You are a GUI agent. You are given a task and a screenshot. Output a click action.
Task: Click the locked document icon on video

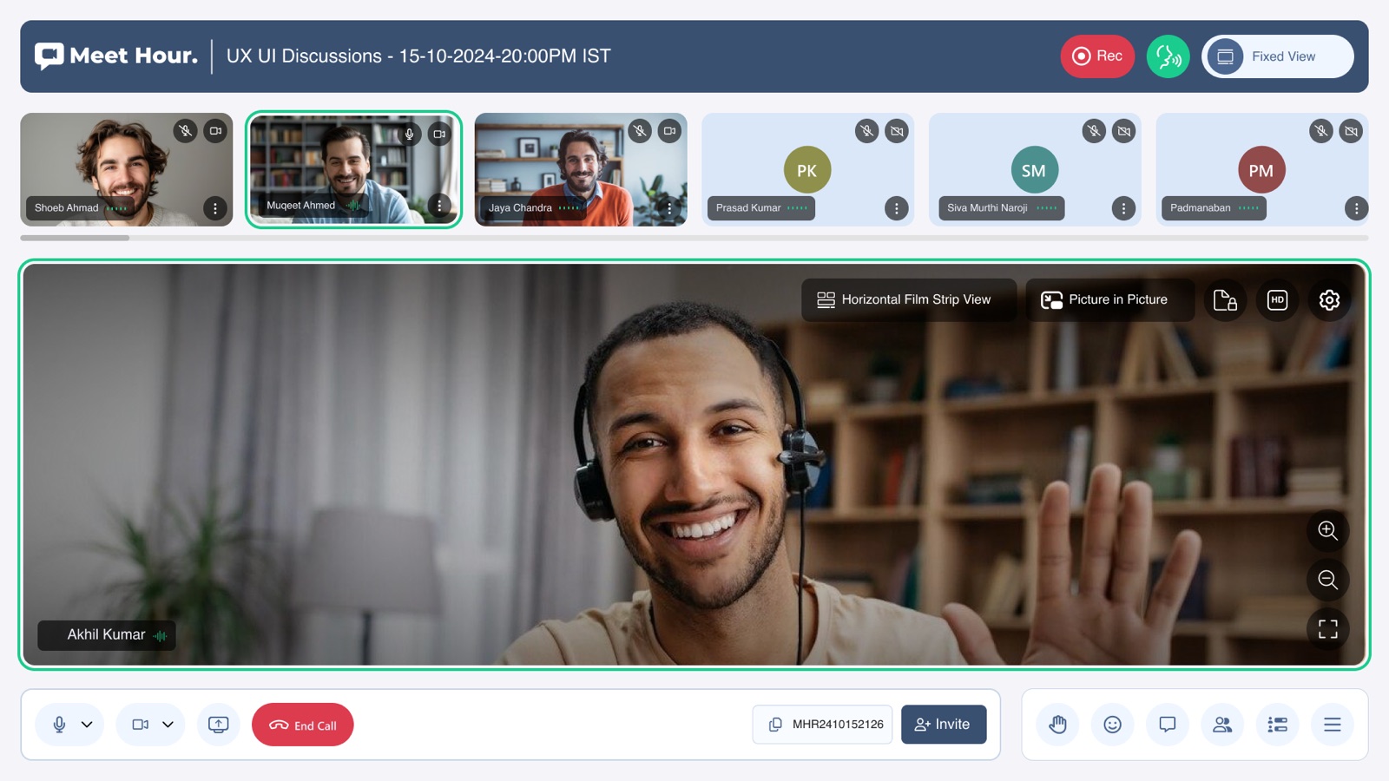point(1225,300)
